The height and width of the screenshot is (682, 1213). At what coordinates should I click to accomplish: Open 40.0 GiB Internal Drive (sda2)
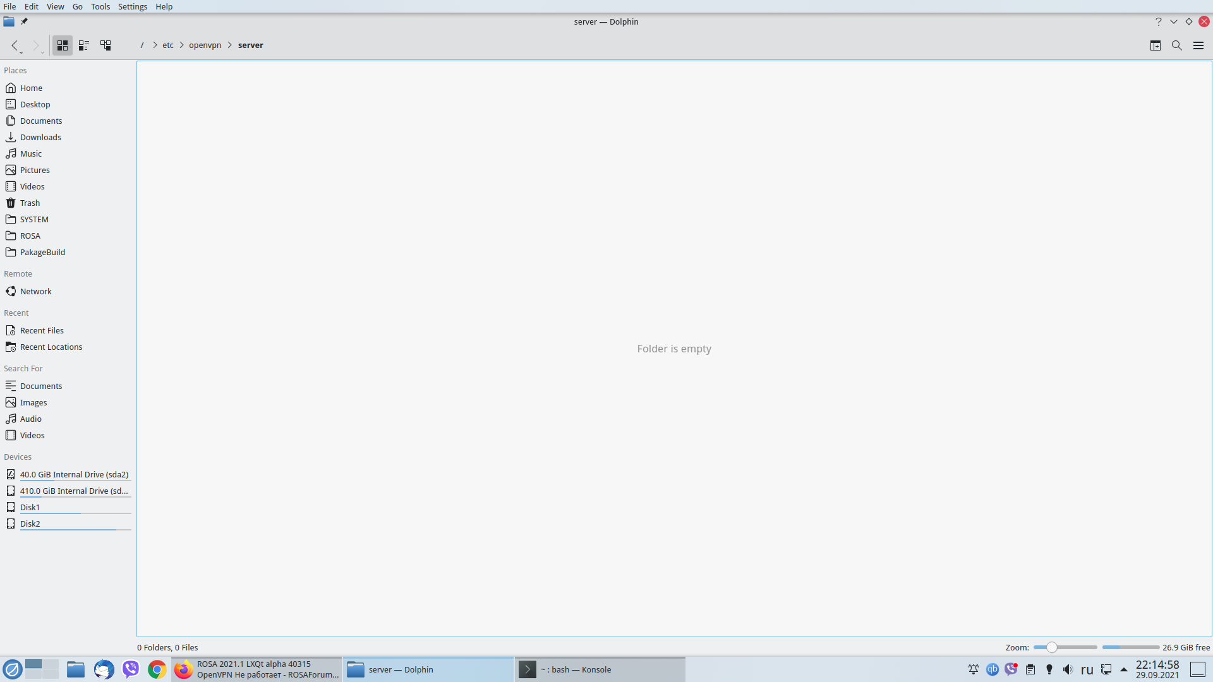click(74, 474)
